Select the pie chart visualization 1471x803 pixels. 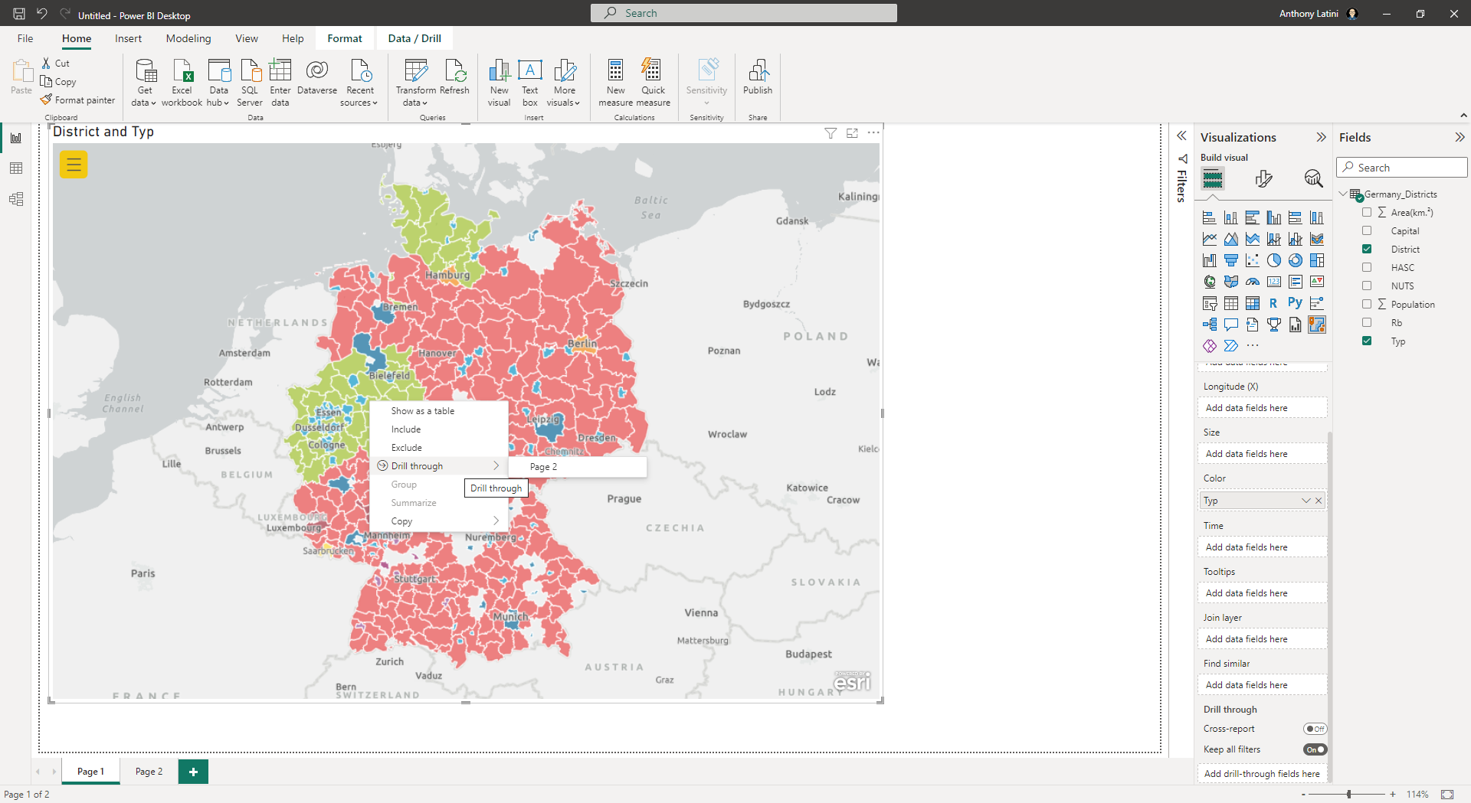point(1274,261)
